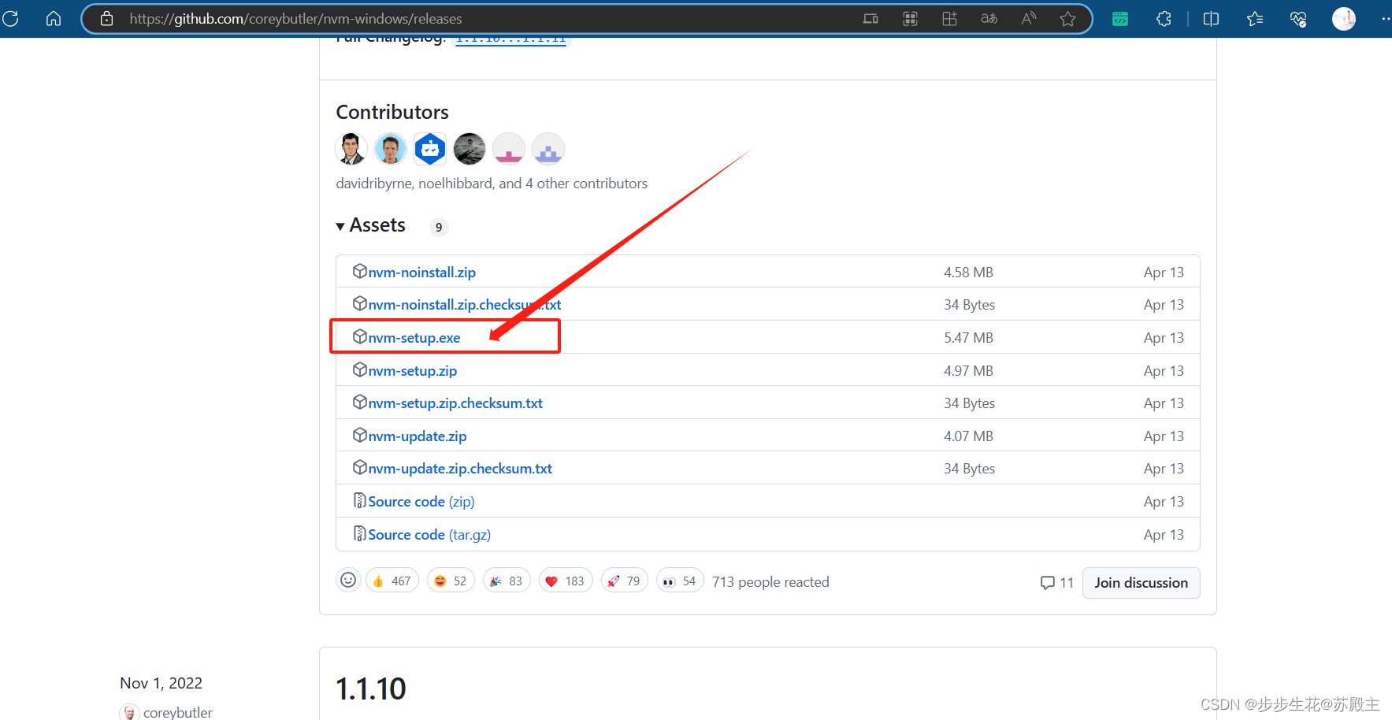Download nvm-setup.zip
This screenshot has height=720, width=1392.
(x=412, y=371)
